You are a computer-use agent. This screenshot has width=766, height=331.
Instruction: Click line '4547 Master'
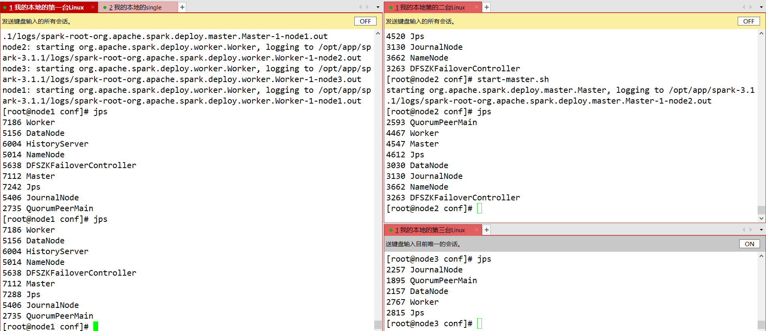click(x=413, y=144)
